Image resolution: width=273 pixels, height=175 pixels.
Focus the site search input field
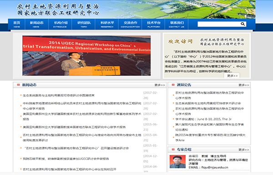[219, 24]
